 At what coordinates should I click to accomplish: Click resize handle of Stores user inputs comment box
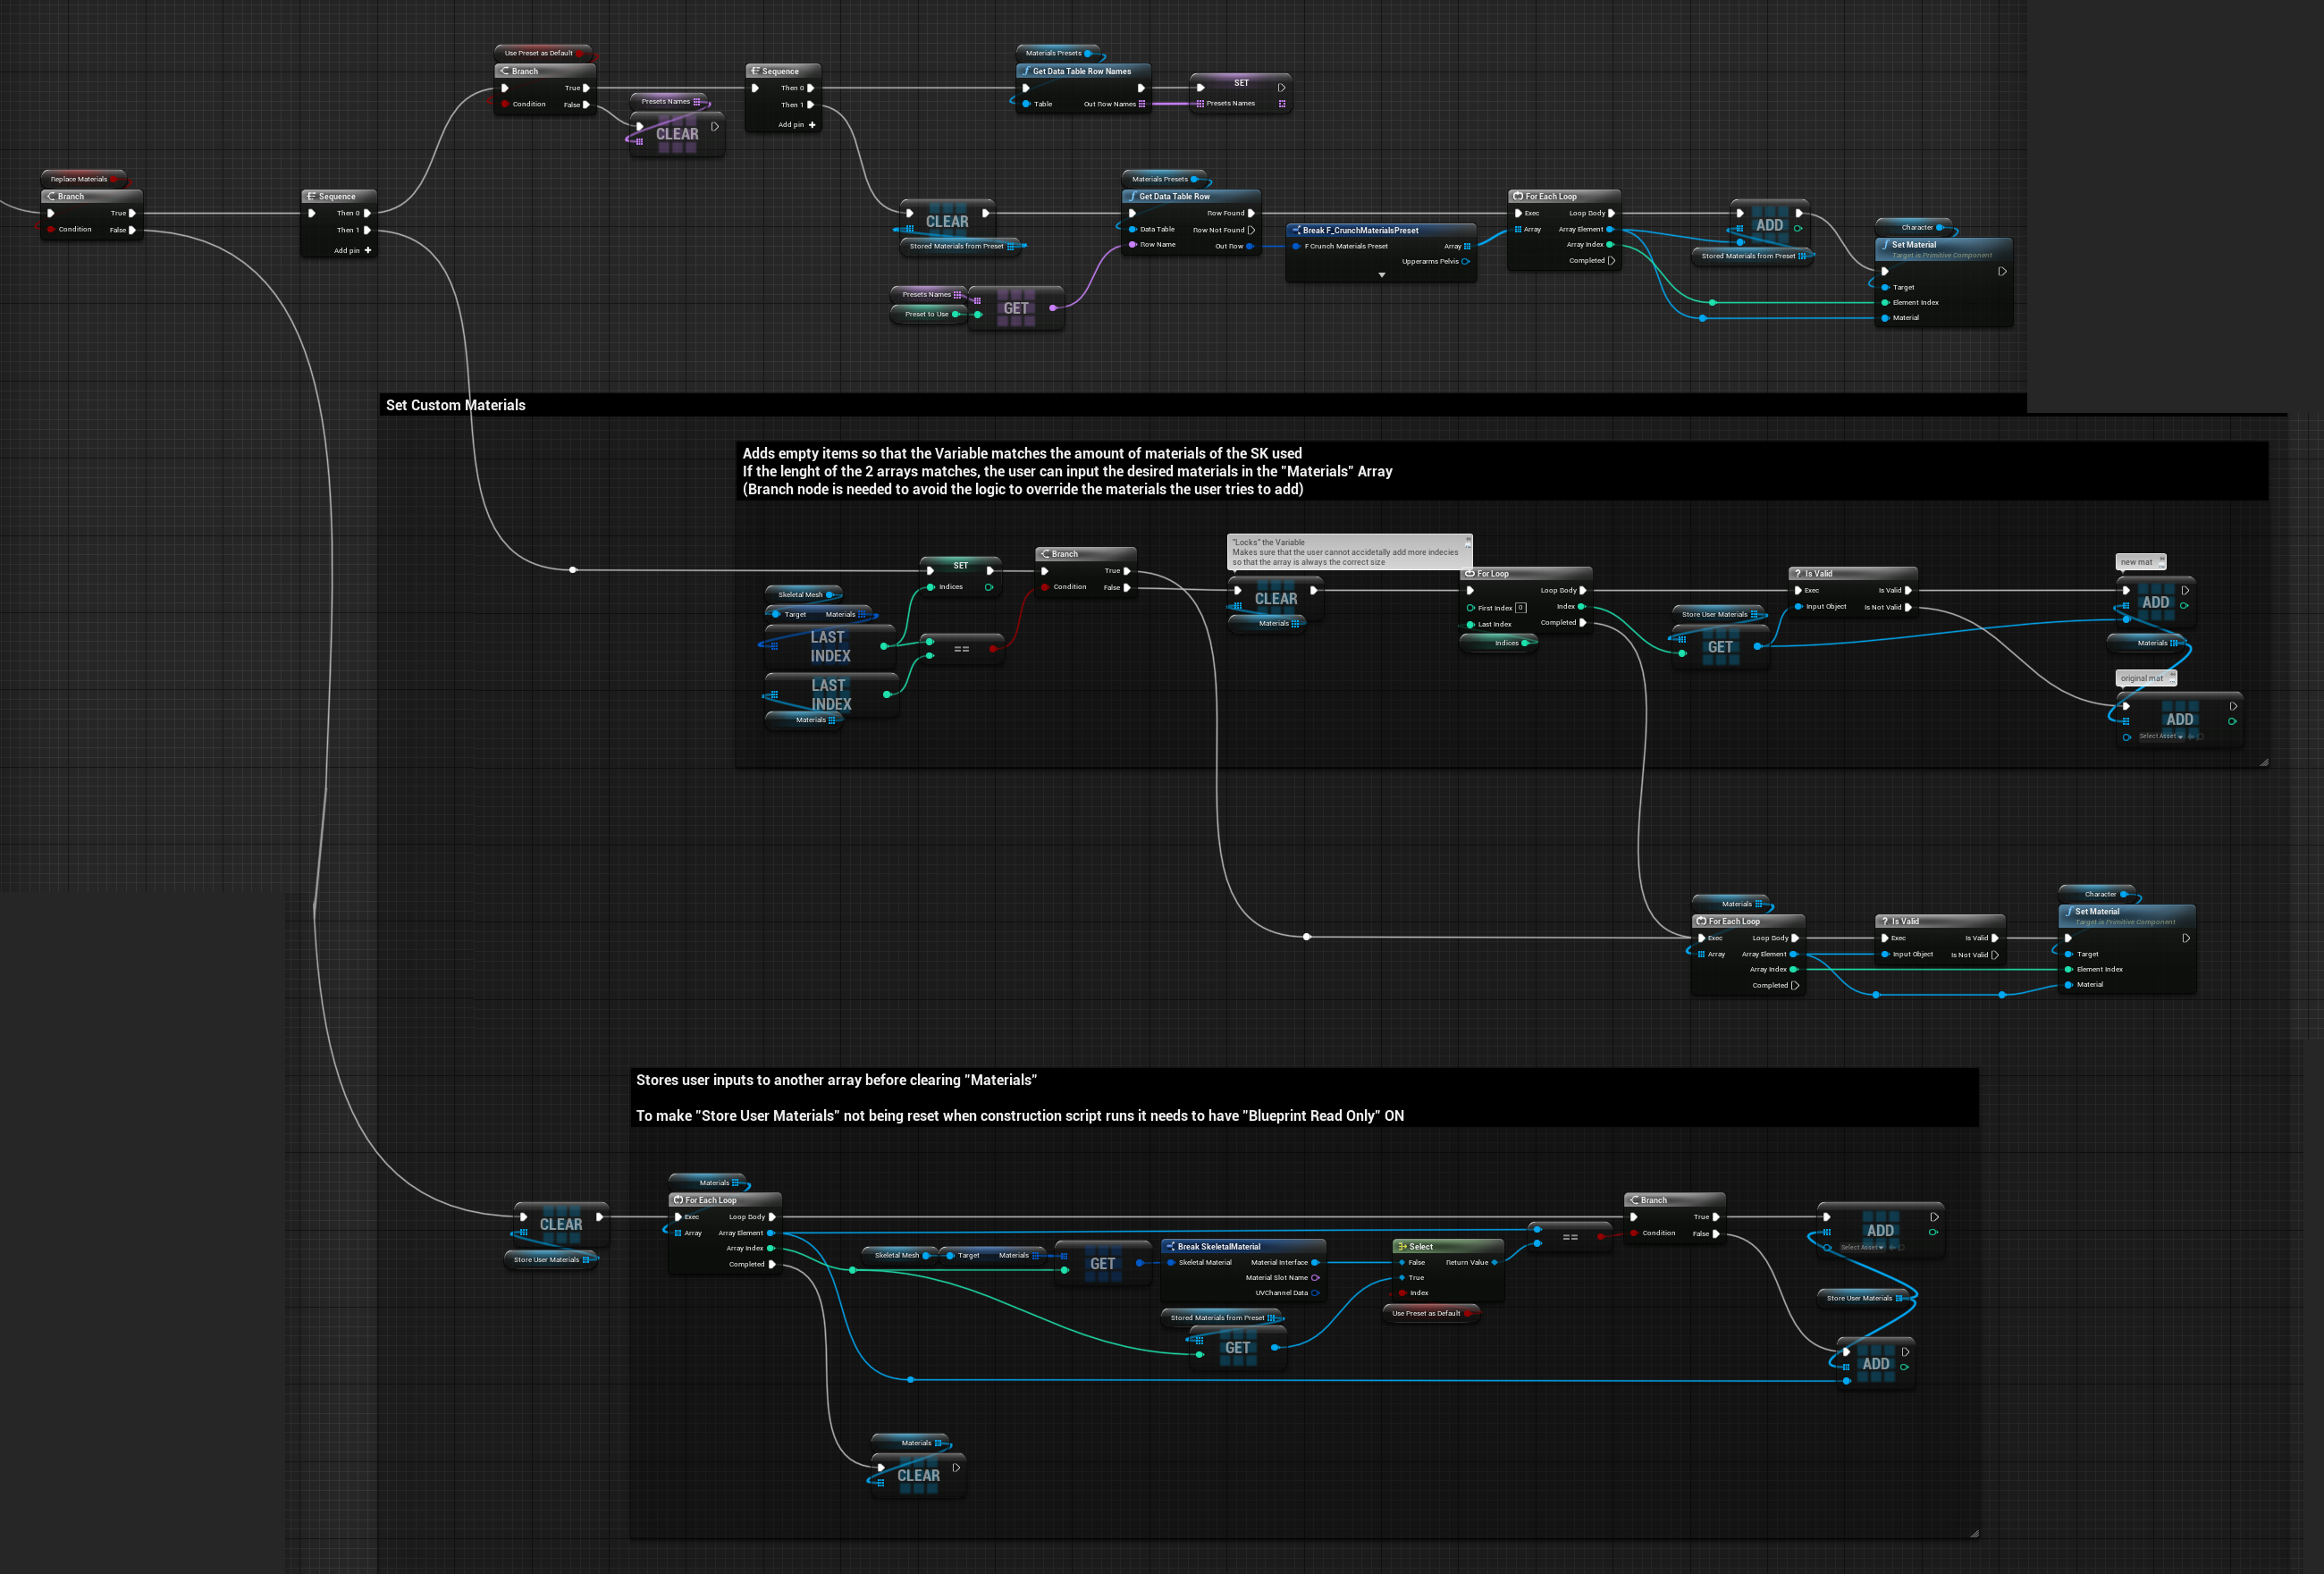tap(1974, 1533)
